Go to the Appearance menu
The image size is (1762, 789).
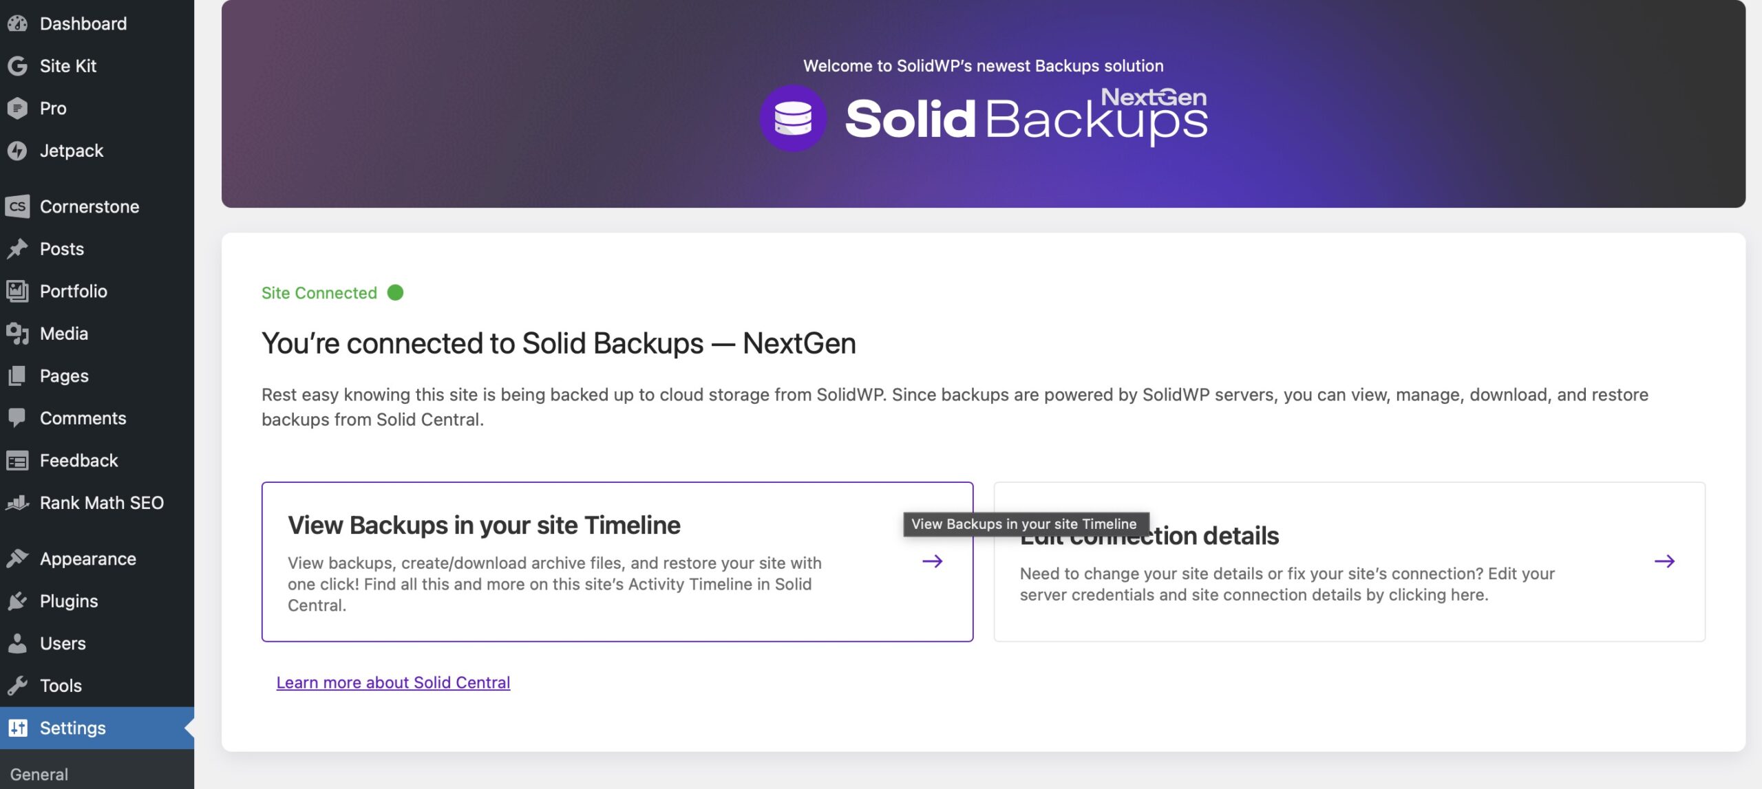pos(87,559)
